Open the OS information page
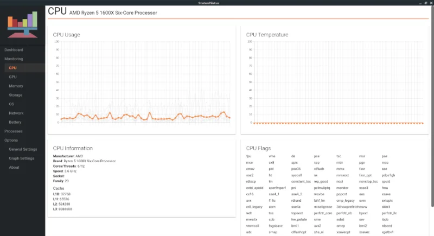 click(11, 104)
